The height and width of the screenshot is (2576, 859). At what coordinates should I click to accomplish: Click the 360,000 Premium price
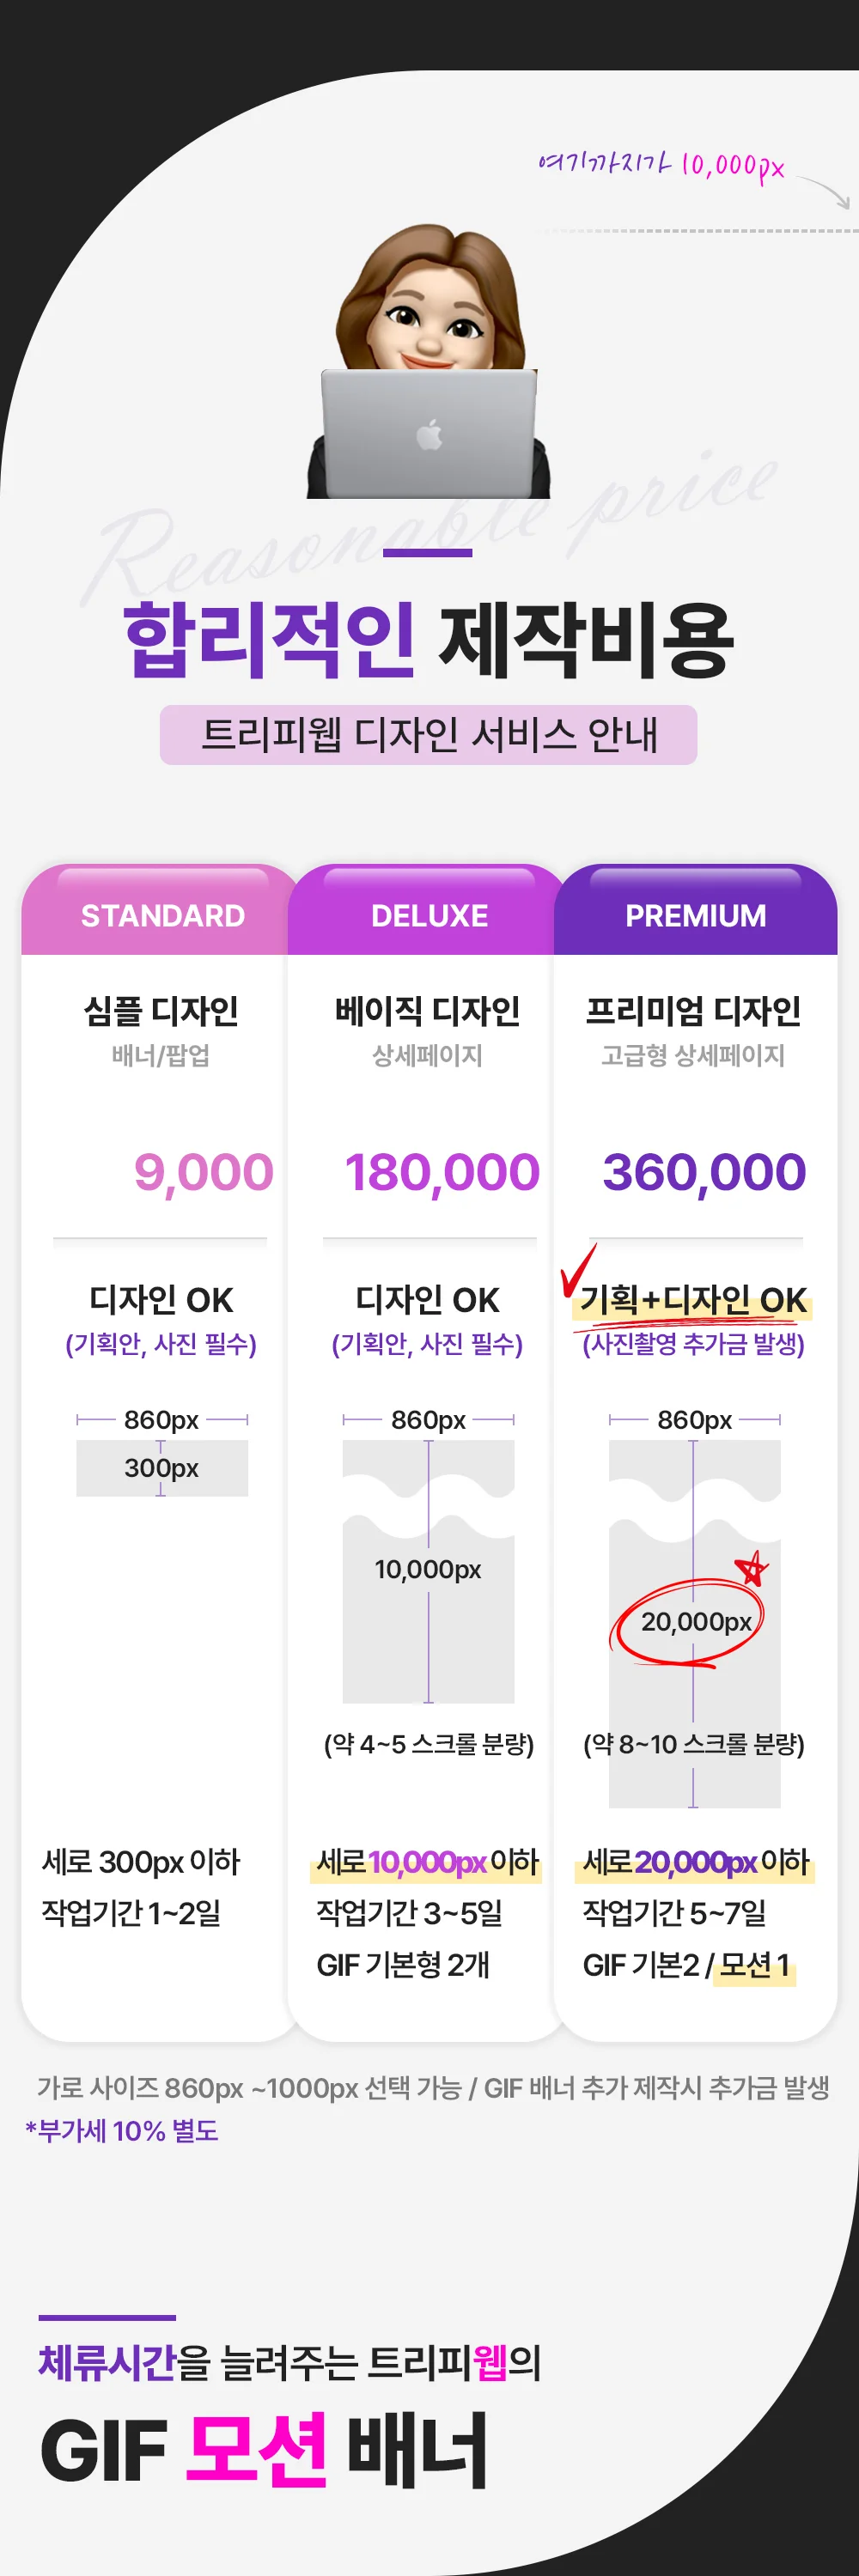(x=704, y=1172)
